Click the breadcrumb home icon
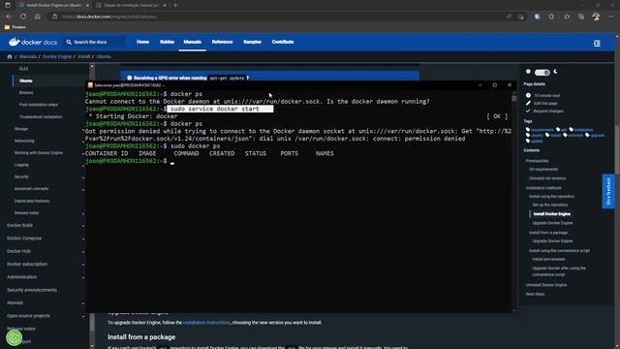Viewport: 620px width, 349px height. pos(10,56)
